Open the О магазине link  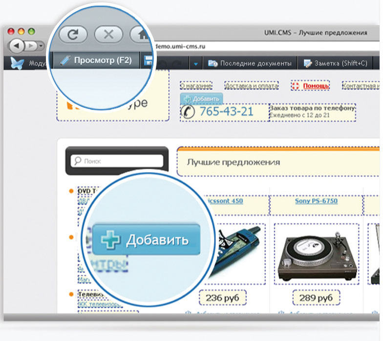click(195, 86)
